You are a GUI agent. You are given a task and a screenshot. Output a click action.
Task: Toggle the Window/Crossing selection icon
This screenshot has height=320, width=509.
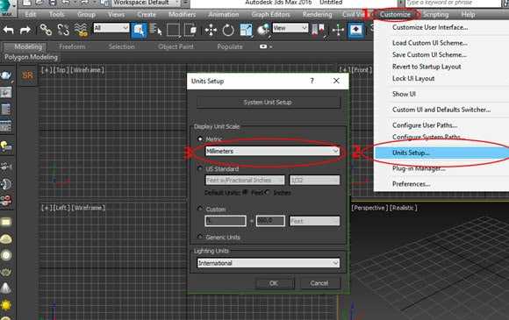coord(190,30)
